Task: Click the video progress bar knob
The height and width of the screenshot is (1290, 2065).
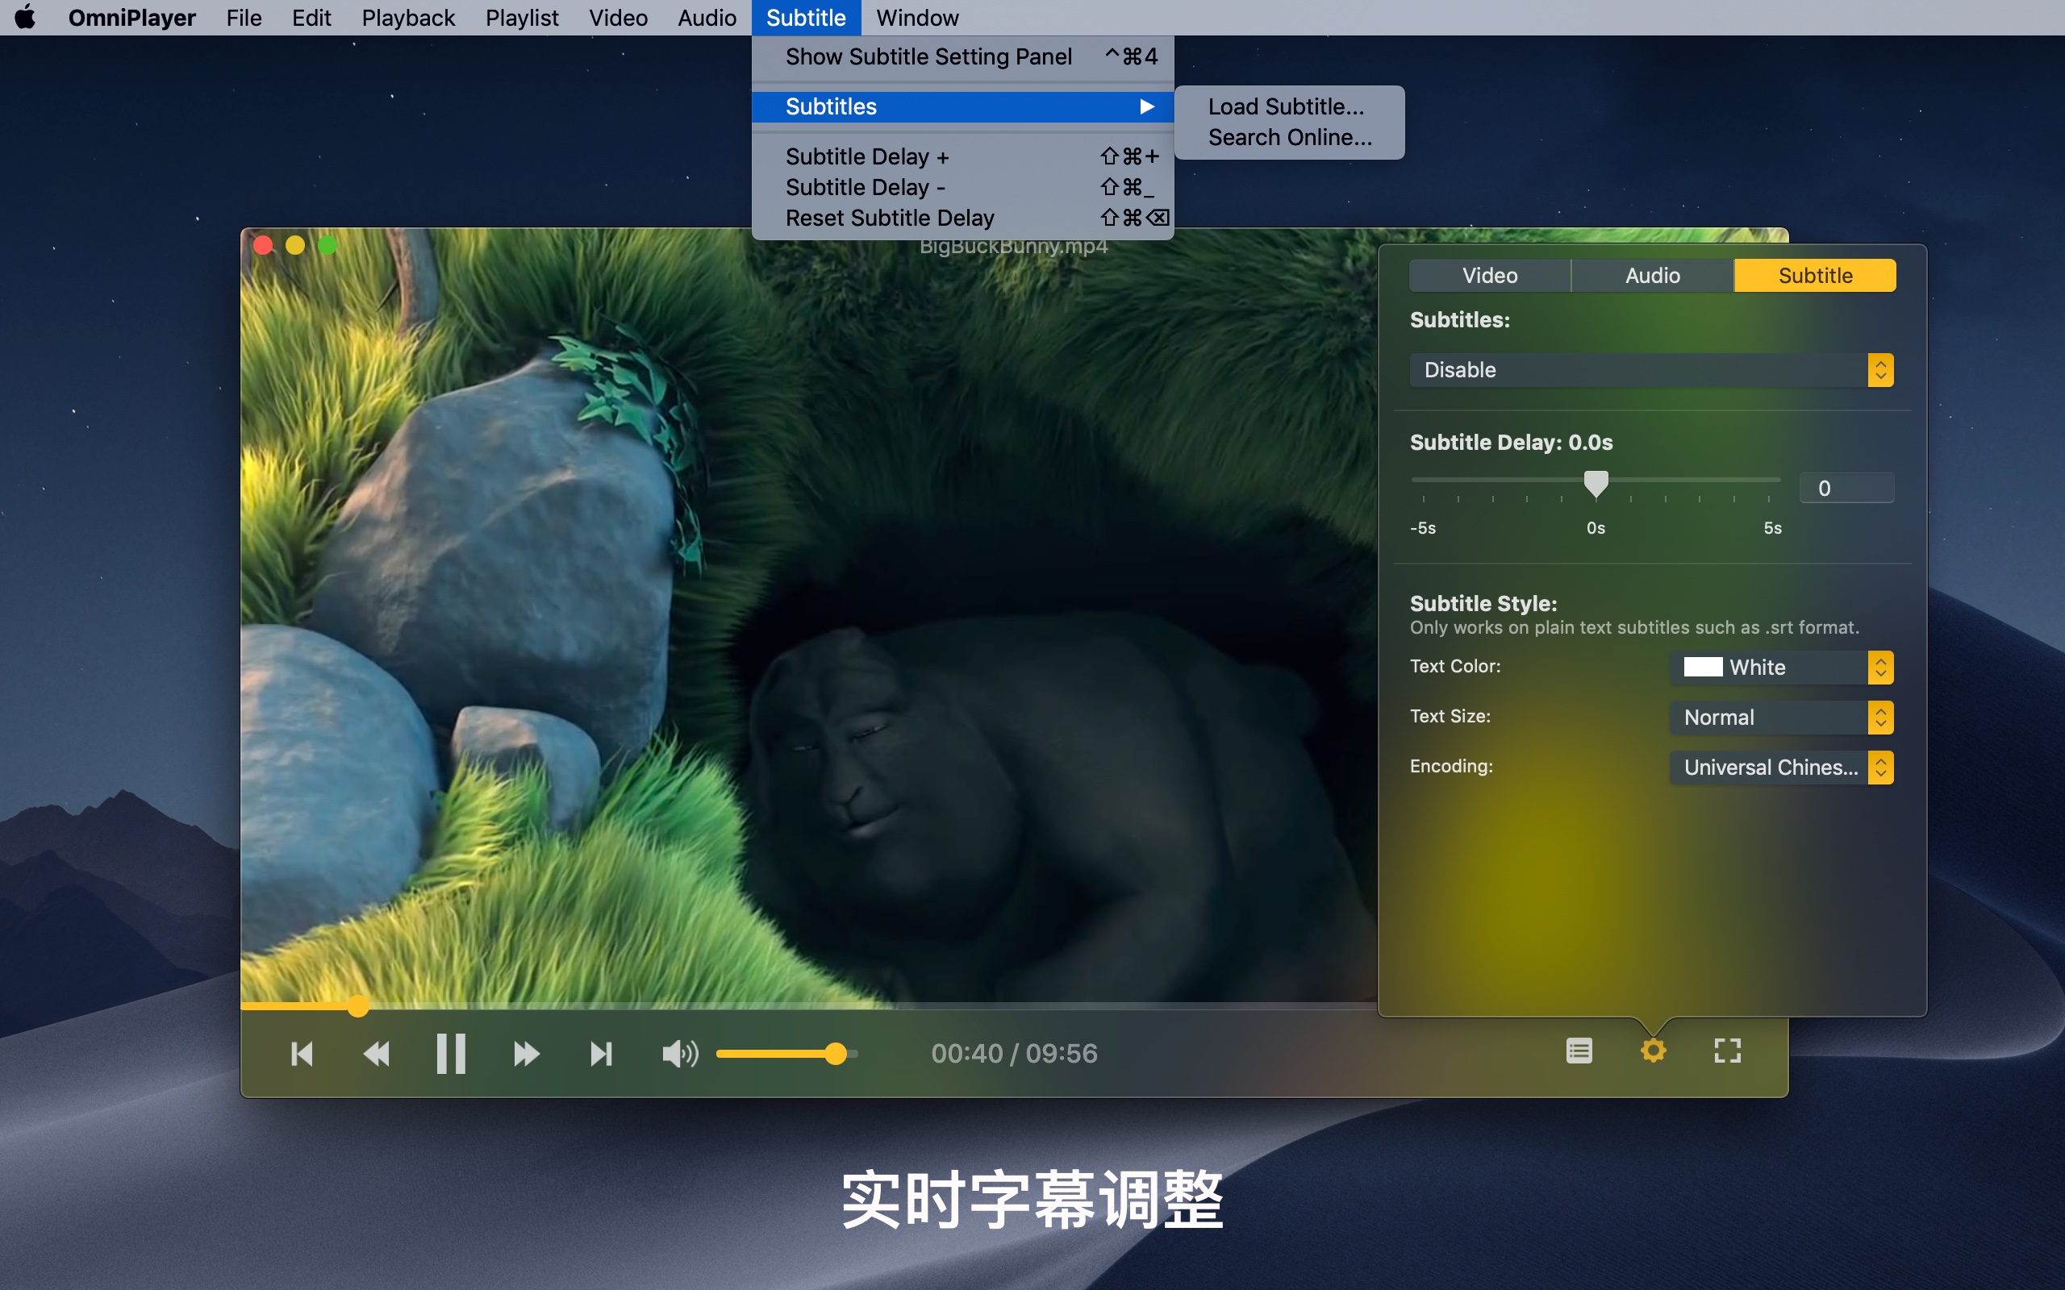Action: click(x=357, y=1007)
